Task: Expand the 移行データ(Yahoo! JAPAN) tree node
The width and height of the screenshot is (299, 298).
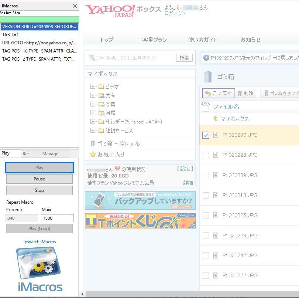Action: pos(93,122)
